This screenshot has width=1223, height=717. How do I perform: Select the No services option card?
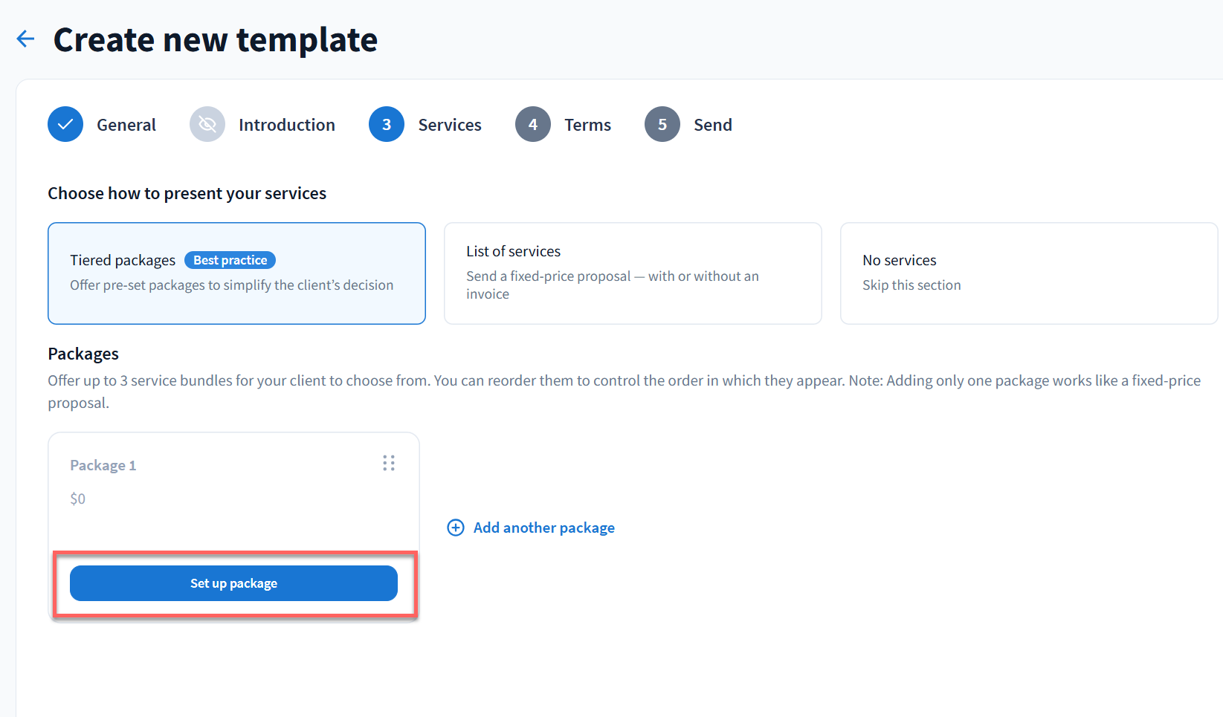[1028, 273]
